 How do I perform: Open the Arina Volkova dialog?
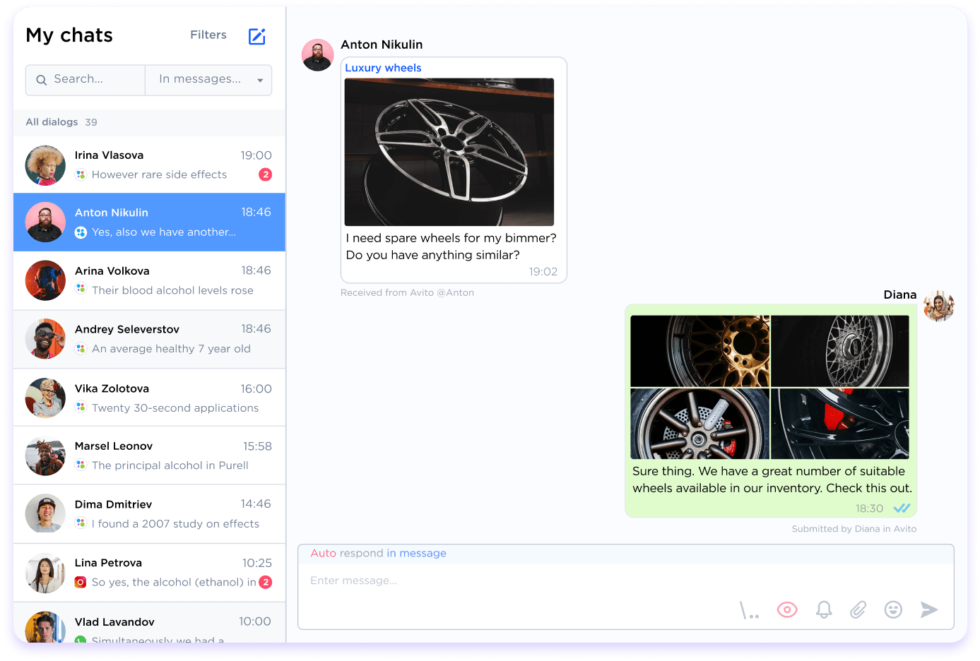tap(149, 280)
